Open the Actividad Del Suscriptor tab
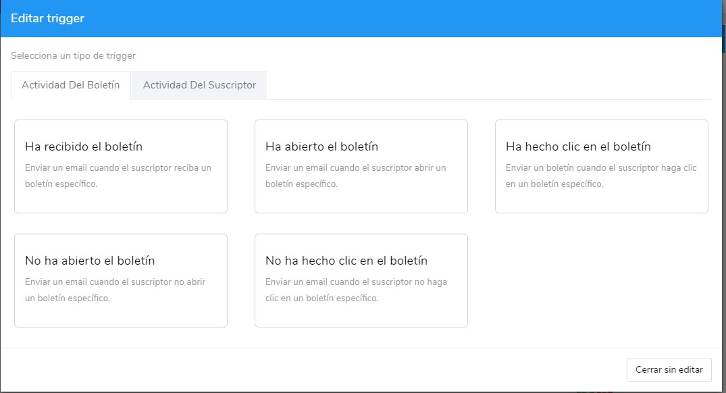Viewport: 726px width, 393px height. 199,85
